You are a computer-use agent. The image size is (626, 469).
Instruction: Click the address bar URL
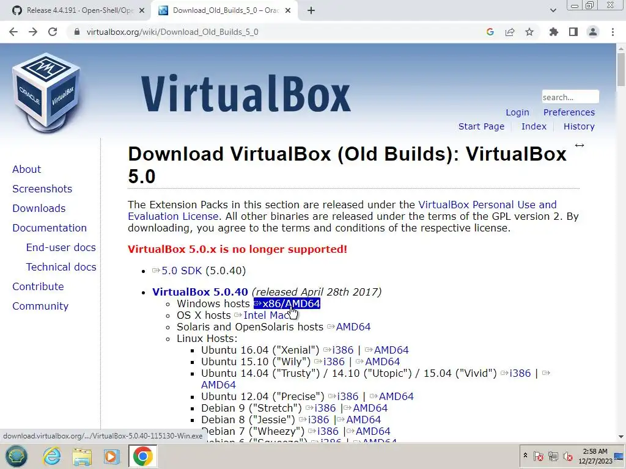pyautogui.click(x=172, y=32)
